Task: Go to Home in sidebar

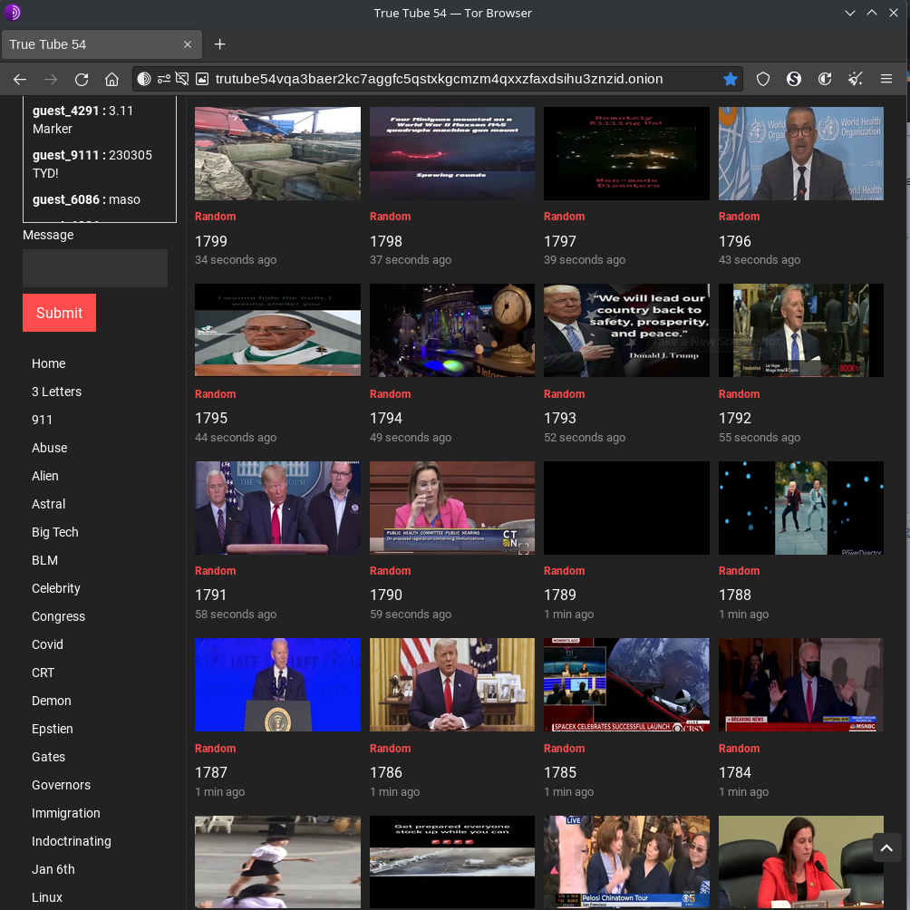Action: coord(49,363)
